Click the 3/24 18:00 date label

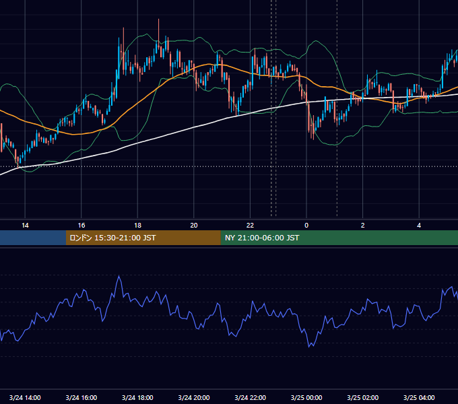[137, 397]
